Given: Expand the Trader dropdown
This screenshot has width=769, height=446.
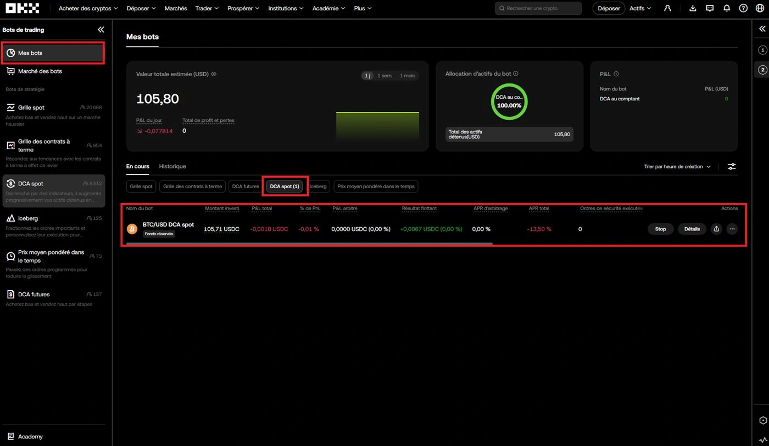Looking at the screenshot, I should click(207, 8).
